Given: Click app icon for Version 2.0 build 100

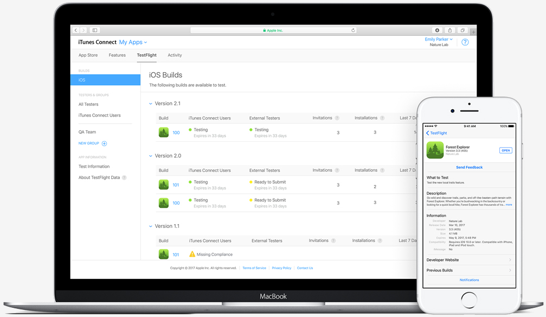Looking at the screenshot, I should pyautogui.click(x=164, y=203).
